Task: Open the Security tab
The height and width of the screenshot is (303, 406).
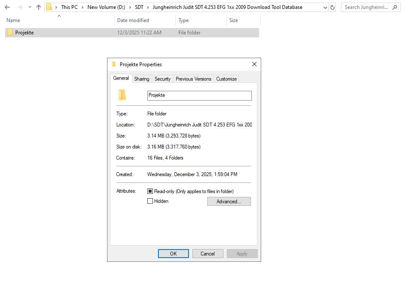Action: (162, 79)
